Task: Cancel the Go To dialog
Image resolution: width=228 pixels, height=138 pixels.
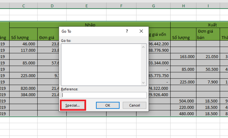Action: pos(135,105)
